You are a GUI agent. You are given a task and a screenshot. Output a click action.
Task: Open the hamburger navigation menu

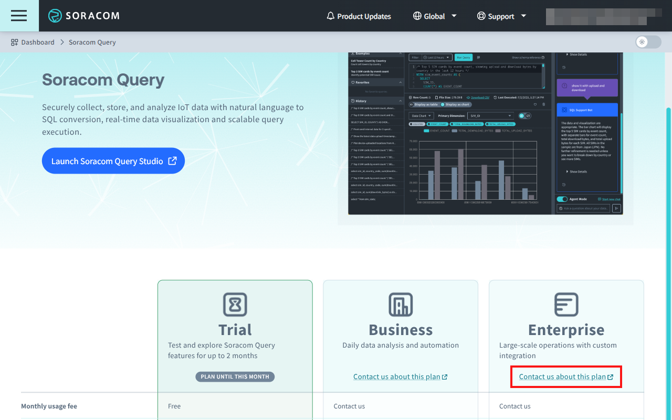pos(18,16)
